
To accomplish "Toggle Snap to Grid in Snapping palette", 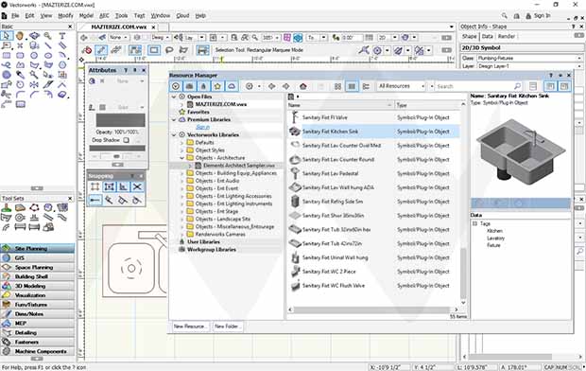I will click(95, 186).
